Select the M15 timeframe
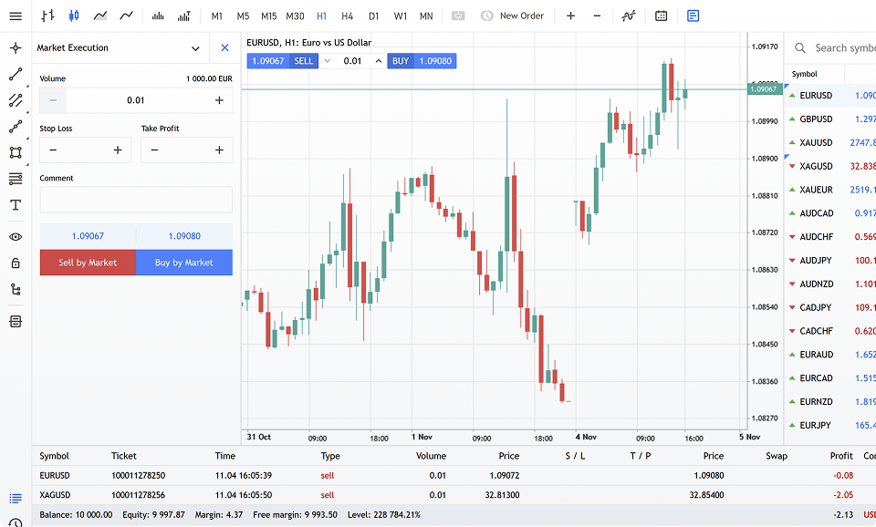The width and height of the screenshot is (876, 527). (268, 15)
